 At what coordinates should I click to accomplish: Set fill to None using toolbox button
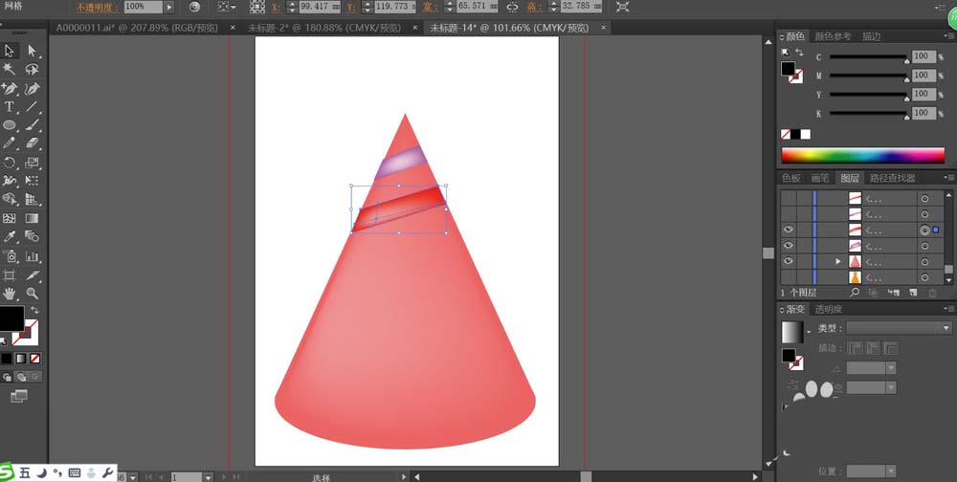35,359
